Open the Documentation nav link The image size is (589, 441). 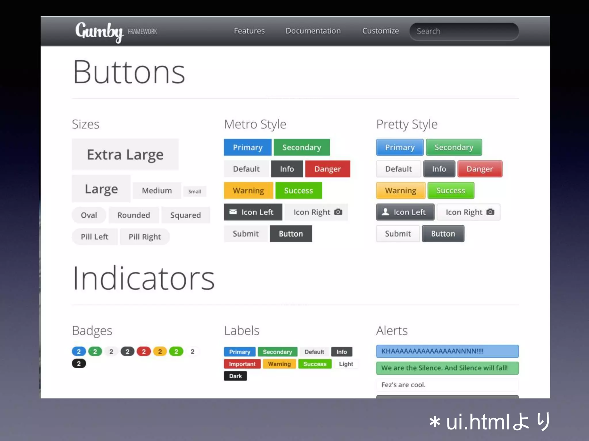313,31
